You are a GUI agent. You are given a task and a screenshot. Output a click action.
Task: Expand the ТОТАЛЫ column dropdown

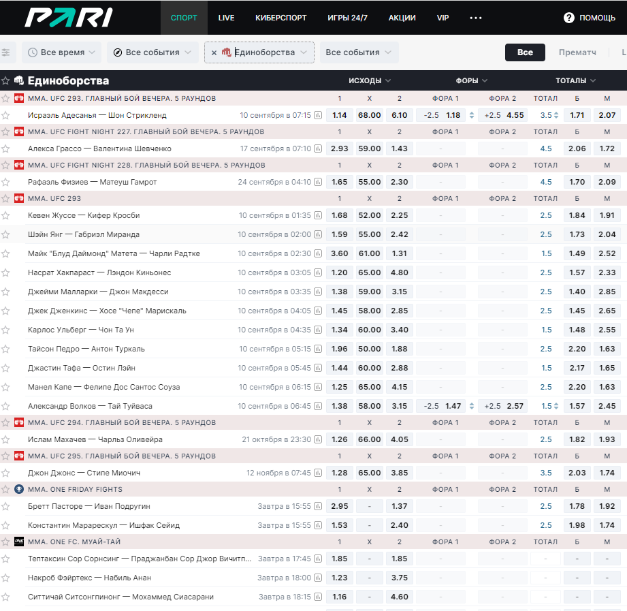click(575, 80)
